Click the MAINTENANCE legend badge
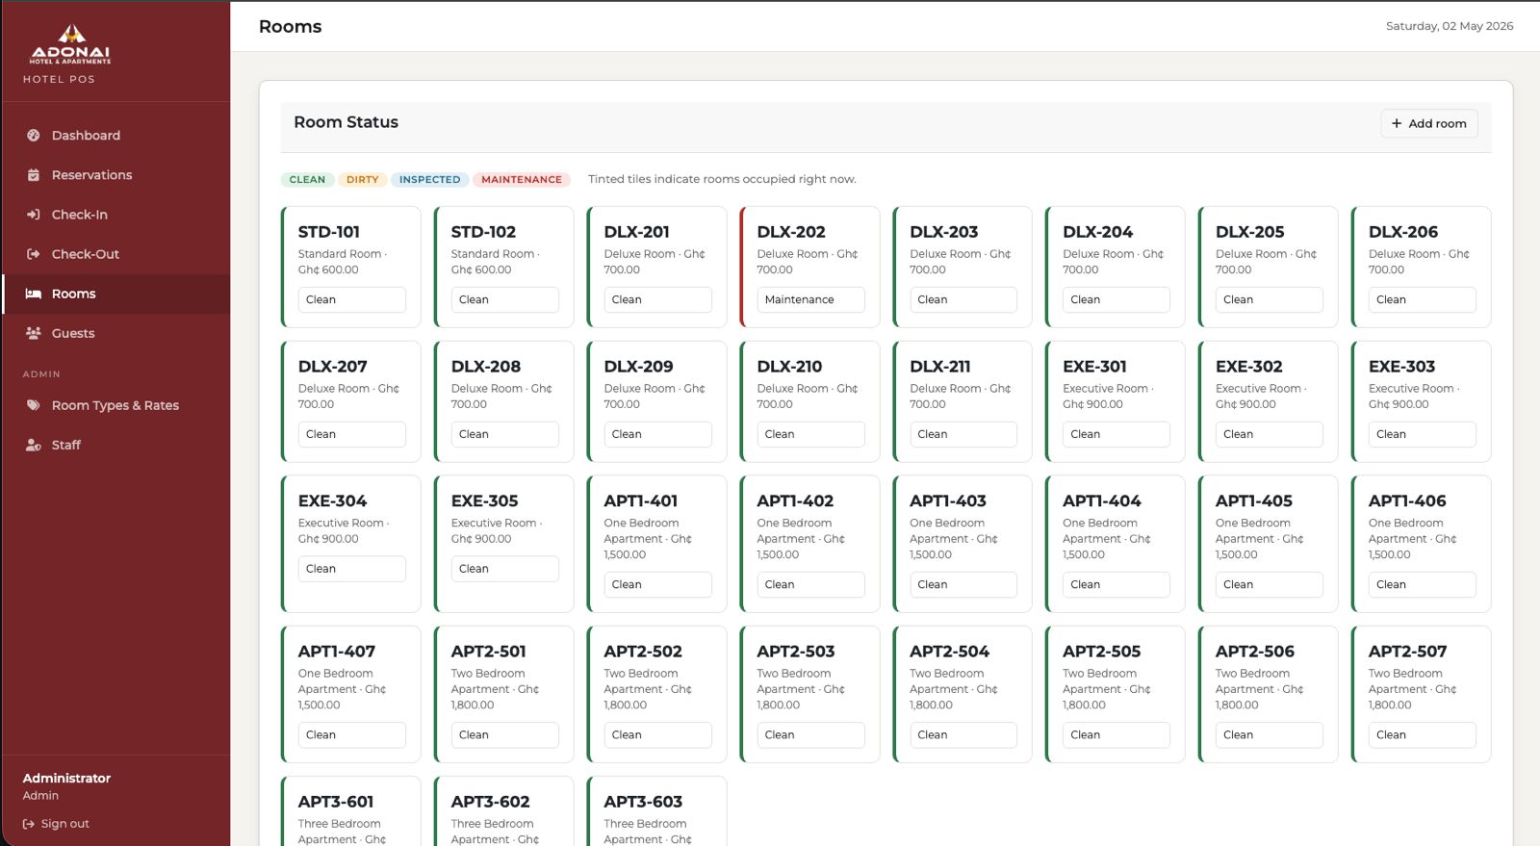The height and width of the screenshot is (846, 1540). [x=522, y=180]
